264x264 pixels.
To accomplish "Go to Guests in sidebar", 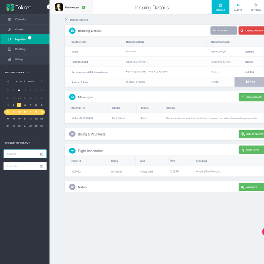I will pyautogui.click(x=25, y=30).
